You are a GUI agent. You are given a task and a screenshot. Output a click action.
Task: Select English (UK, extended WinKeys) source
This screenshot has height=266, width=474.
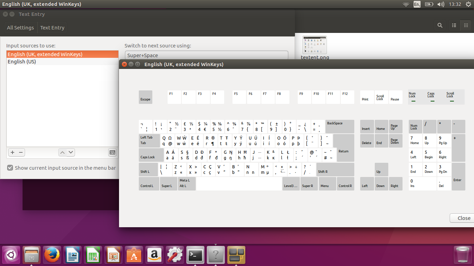click(45, 54)
